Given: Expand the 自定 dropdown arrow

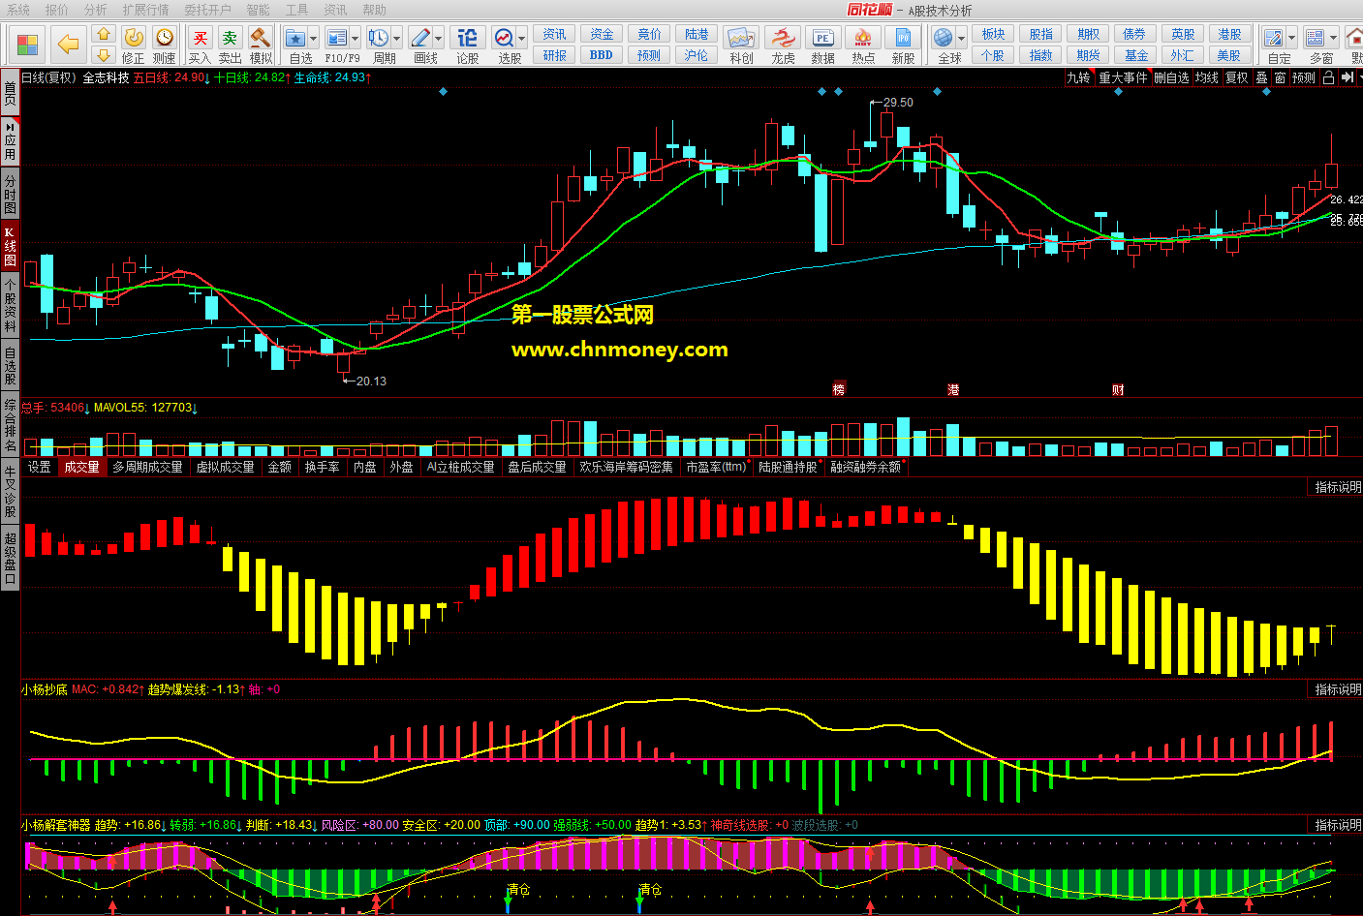Looking at the screenshot, I should [x=1292, y=39].
